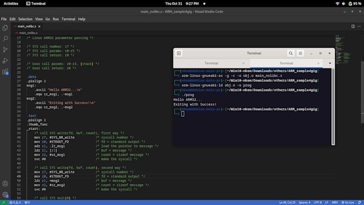Open the clock and calendar in top bar
The width and height of the screenshot is (364, 205).
(x=182, y=4)
